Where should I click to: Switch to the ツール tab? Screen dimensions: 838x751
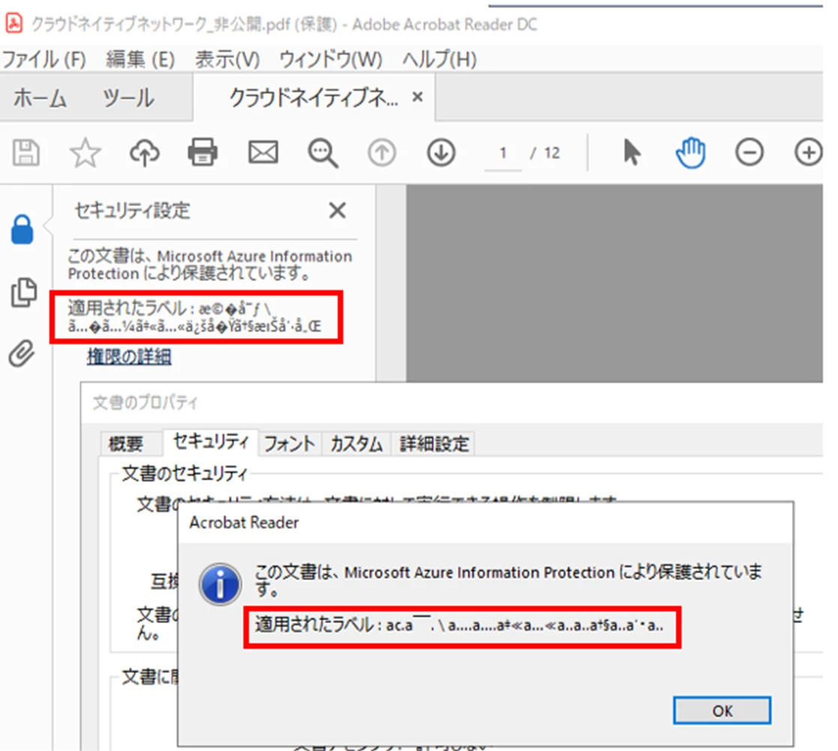click(x=128, y=98)
